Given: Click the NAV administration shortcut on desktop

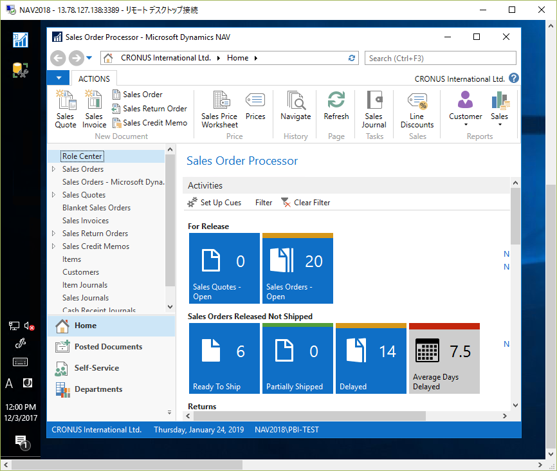Looking at the screenshot, I should click(20, 70).
